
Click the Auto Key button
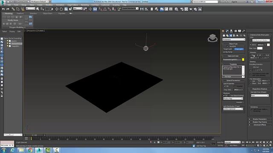(x=221, y=142)
